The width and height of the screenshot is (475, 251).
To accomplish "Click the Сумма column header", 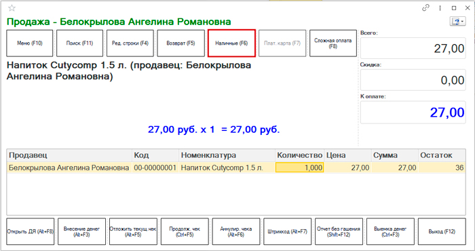I will (x=395, y=155).
